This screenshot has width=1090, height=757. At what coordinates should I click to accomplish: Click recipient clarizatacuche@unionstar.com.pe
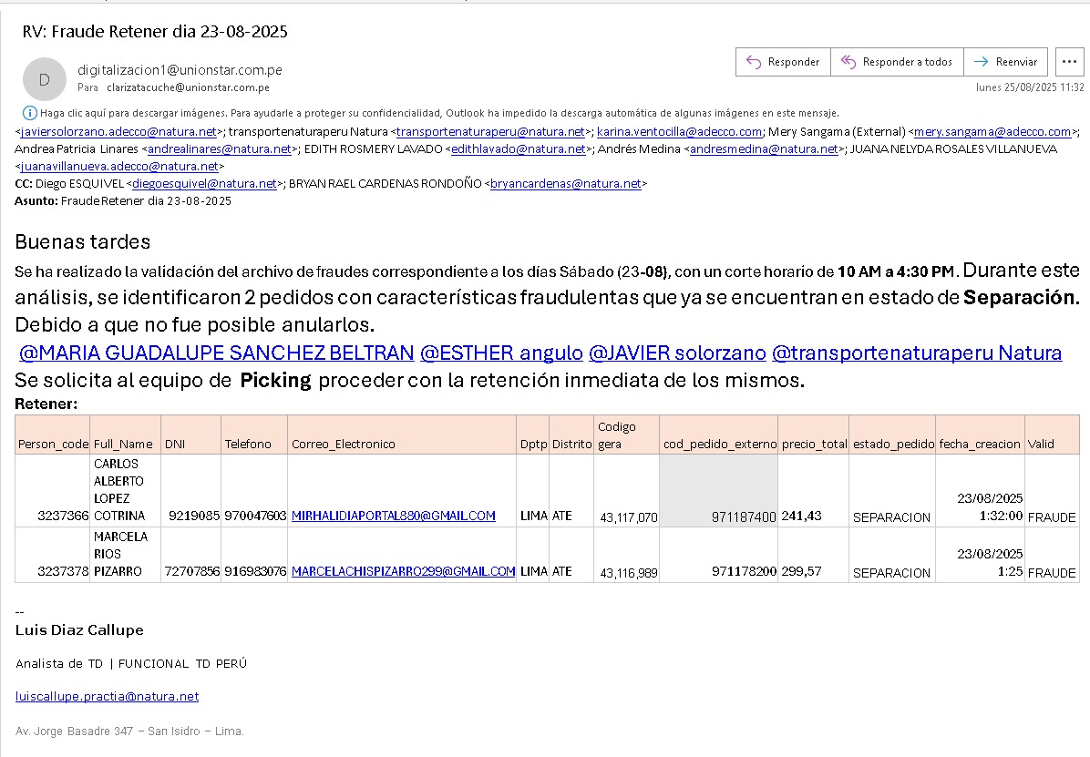[188, 87]
